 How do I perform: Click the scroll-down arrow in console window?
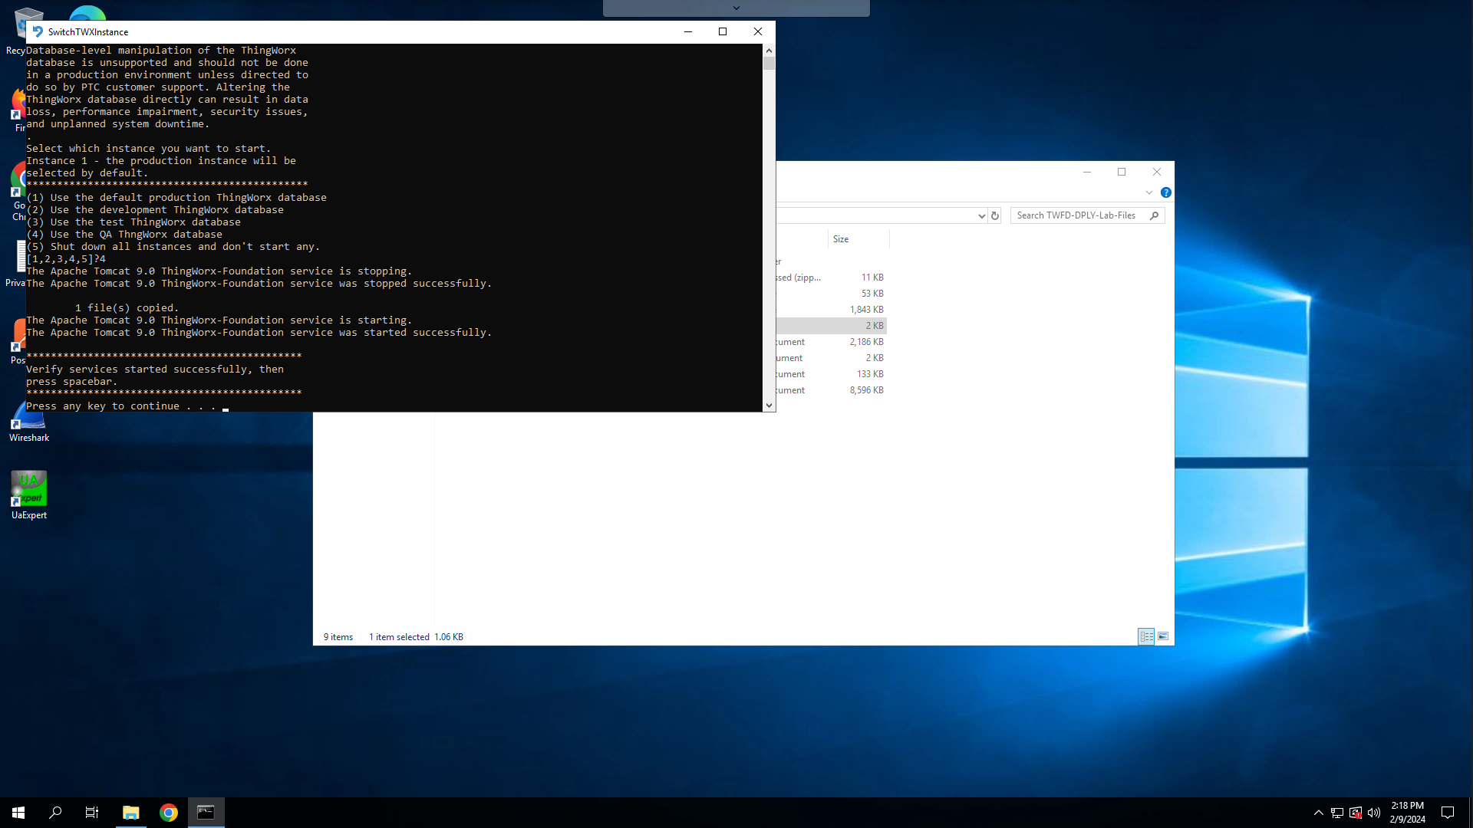769,406
